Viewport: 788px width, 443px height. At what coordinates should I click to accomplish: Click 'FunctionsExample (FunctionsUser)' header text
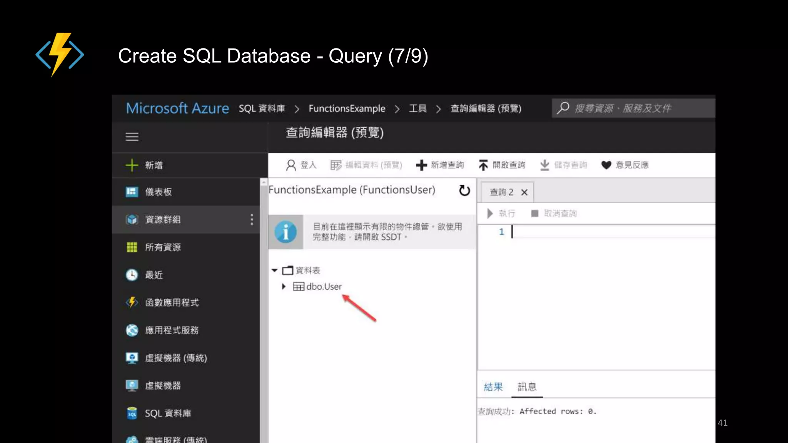tap(352, 190)
